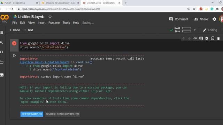Open the Runtime menu
223x125 pixels.
pos(54,23)
